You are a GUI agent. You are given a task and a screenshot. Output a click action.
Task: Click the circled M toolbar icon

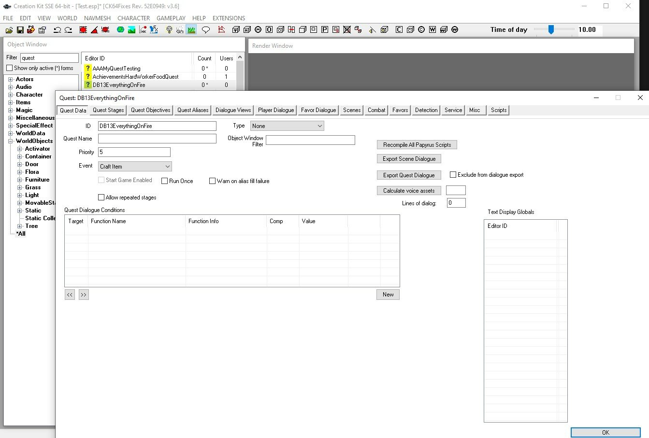[258, 30]
